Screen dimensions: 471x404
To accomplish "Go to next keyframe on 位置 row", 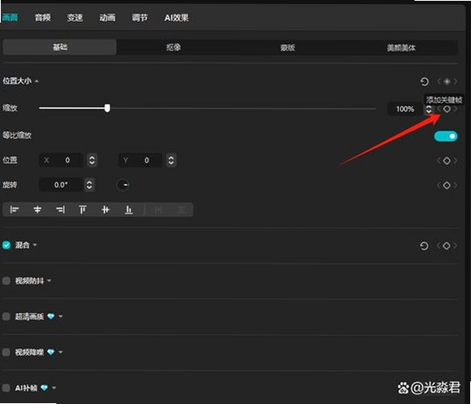I will pos(456,160).
